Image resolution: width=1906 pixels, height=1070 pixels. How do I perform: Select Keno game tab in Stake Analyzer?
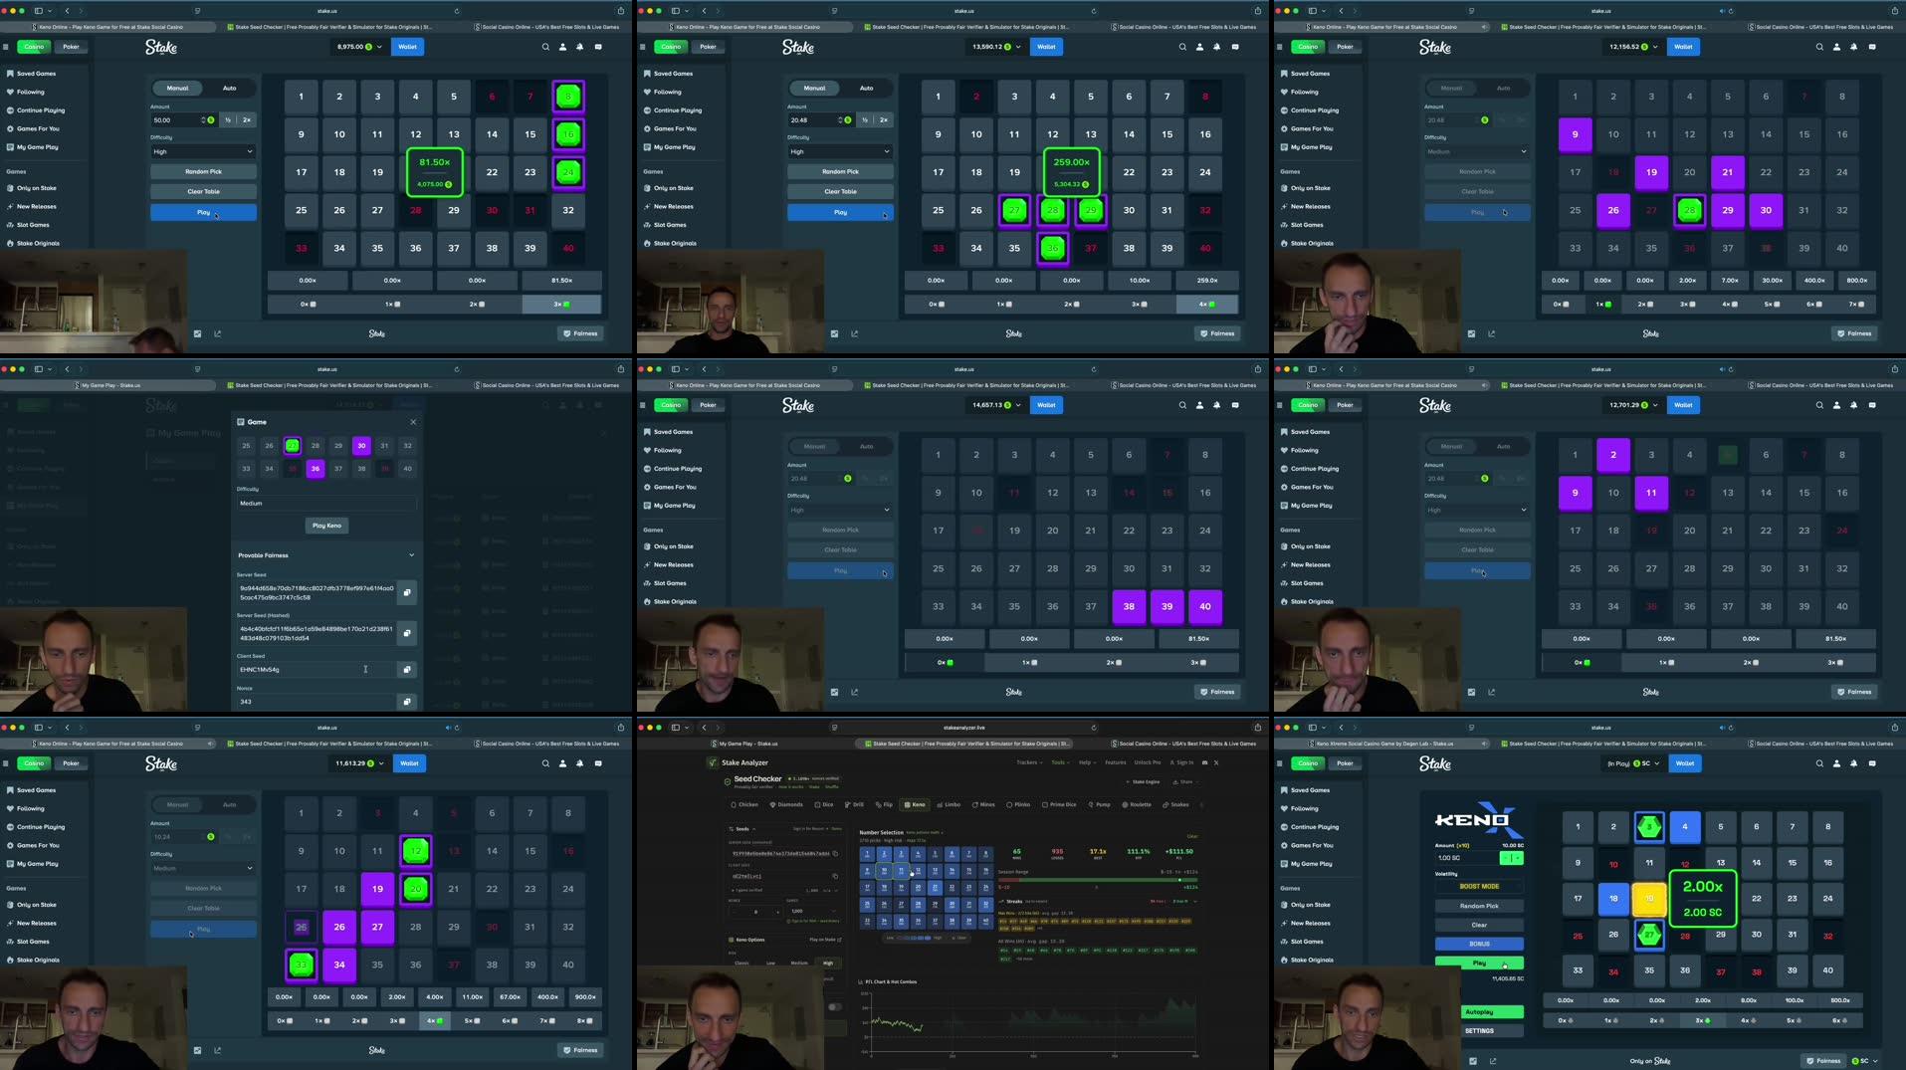click(914, 804)
